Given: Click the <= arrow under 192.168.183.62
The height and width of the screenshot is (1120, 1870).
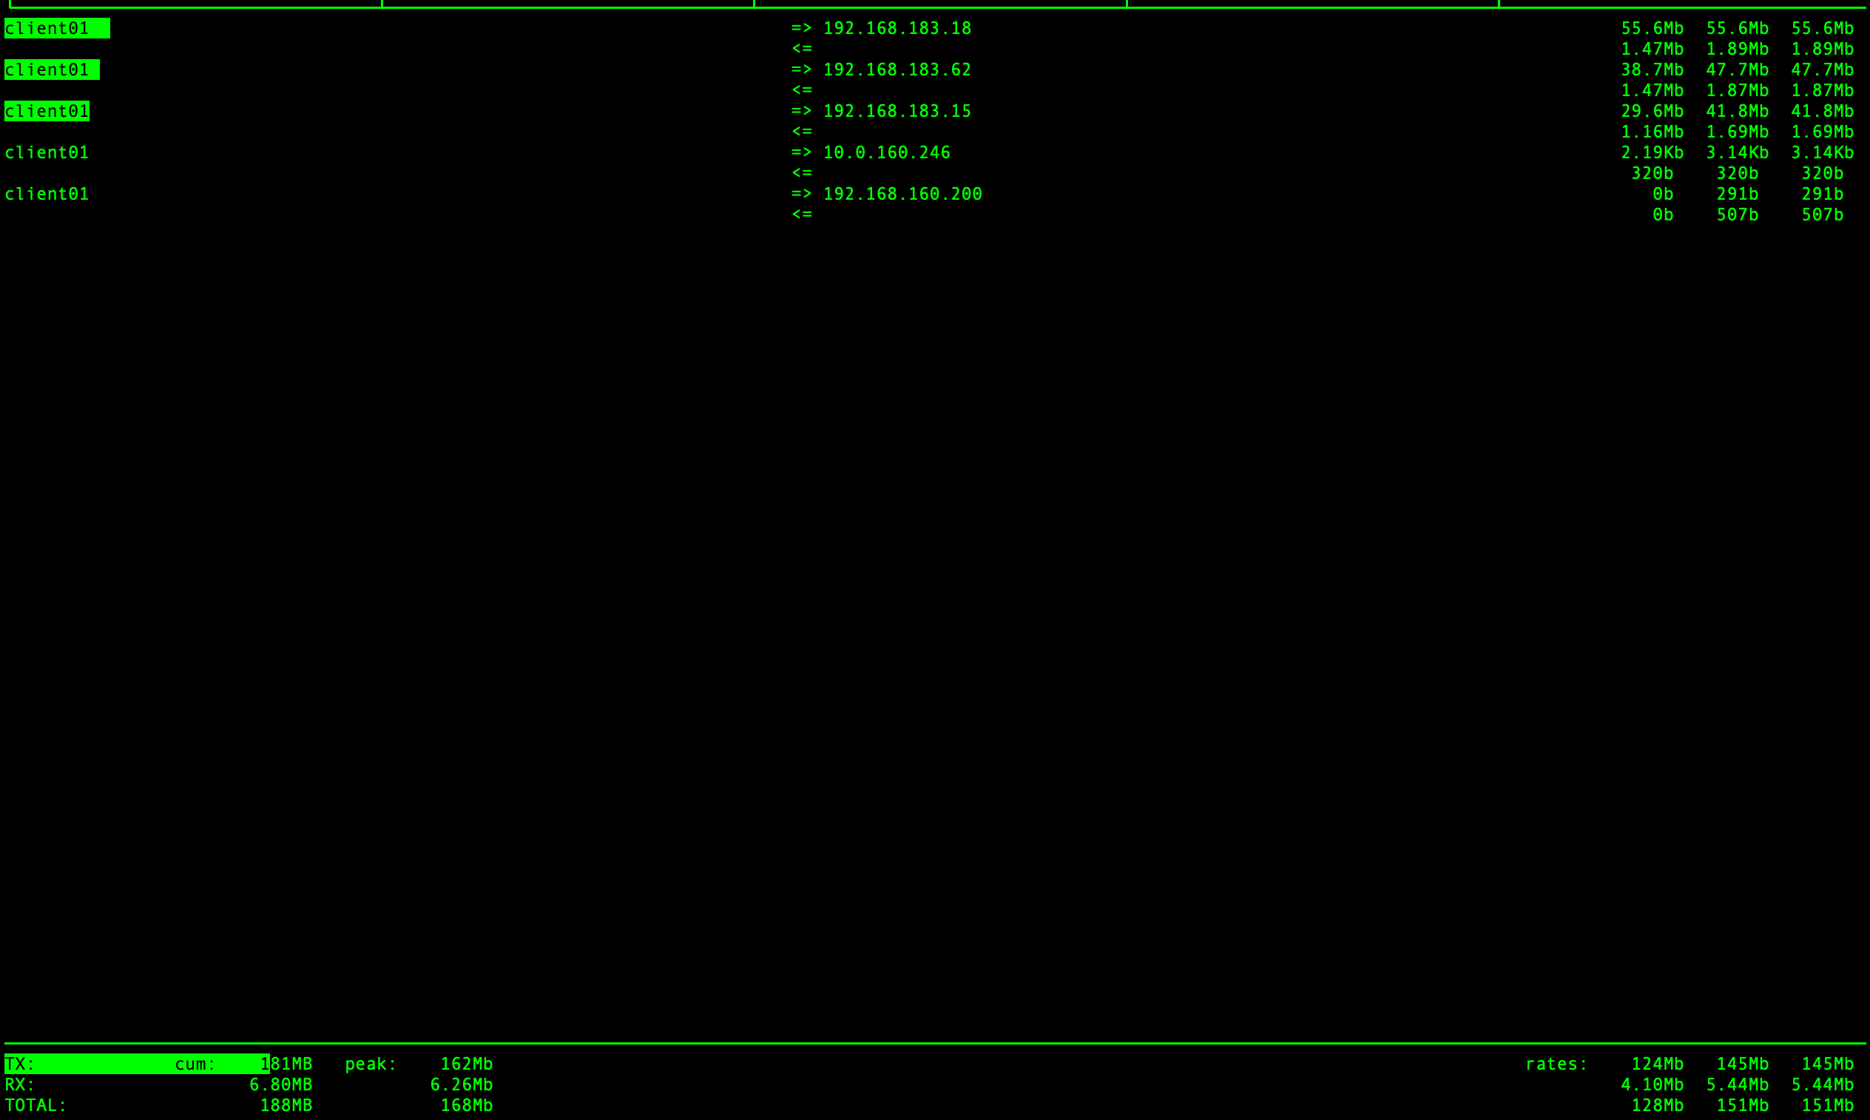Looking at the screenshot, I should [801, 90].
